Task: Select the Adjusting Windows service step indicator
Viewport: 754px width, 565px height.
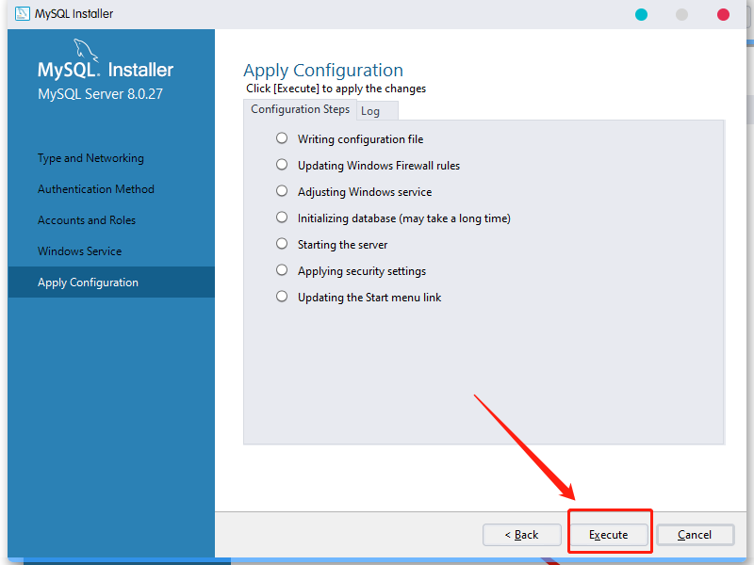Action: pos(282,191)
